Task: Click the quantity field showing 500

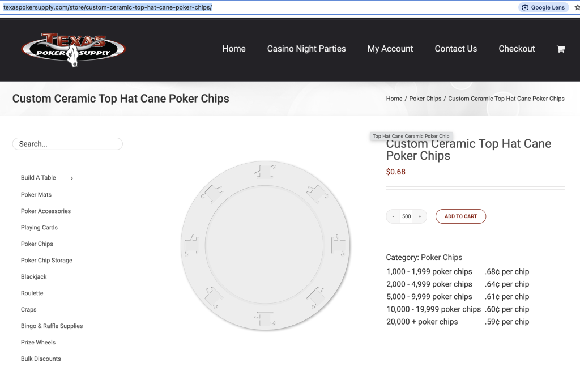Action: tap(406, 216)
